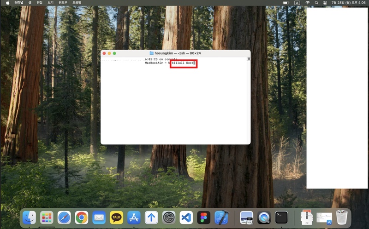This screenshot has height=229, width=369.
Task: Open the 도움말 menu
Action: click(x=77, y=3)
